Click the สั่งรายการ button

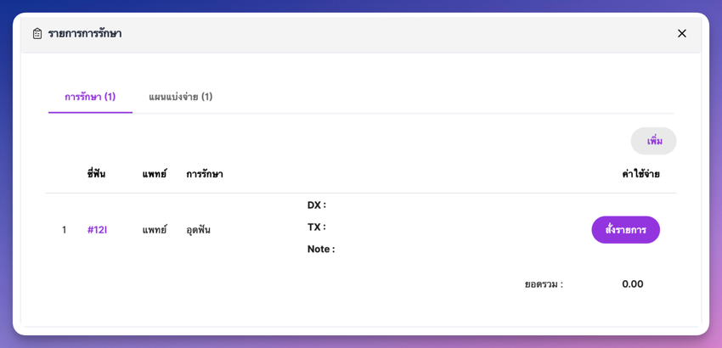[x=625, y=230]
